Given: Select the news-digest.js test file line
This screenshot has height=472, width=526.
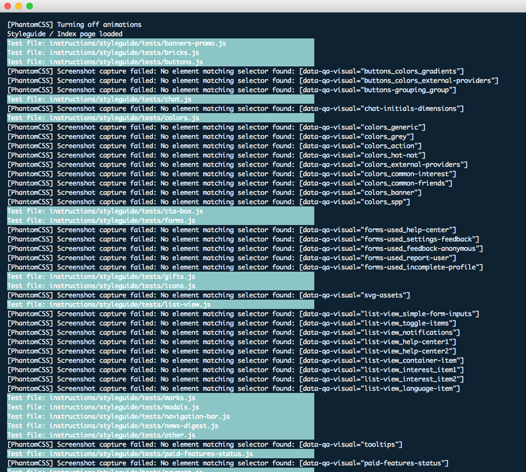Looking at the screenshot, I should 161,426.
